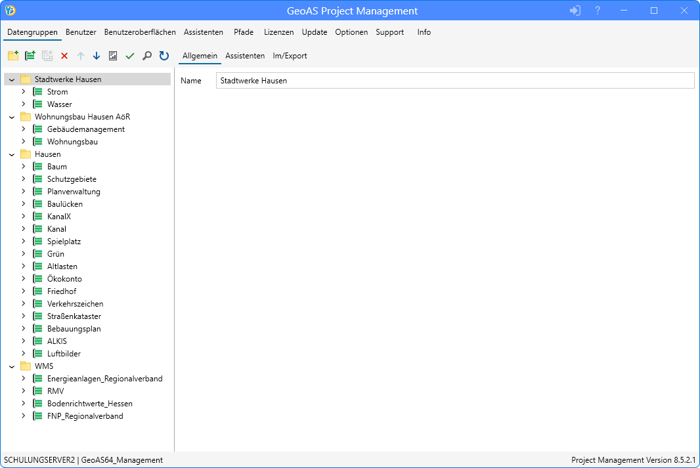
Task: Switch to the Im/Export tab
Action: click(x=290, y=56)
